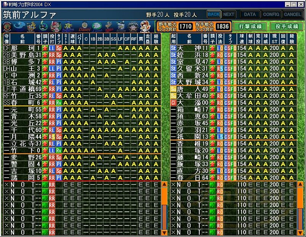
Task: Click the team name 筑前アルファ
Action: coord(30,15)
